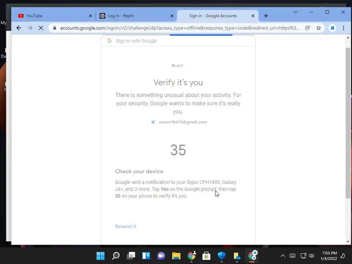Viewport: 352px width, 264px height.
Task: Click the ooom78475@gmail.com account chip
Action: click(x=179, y=122)
